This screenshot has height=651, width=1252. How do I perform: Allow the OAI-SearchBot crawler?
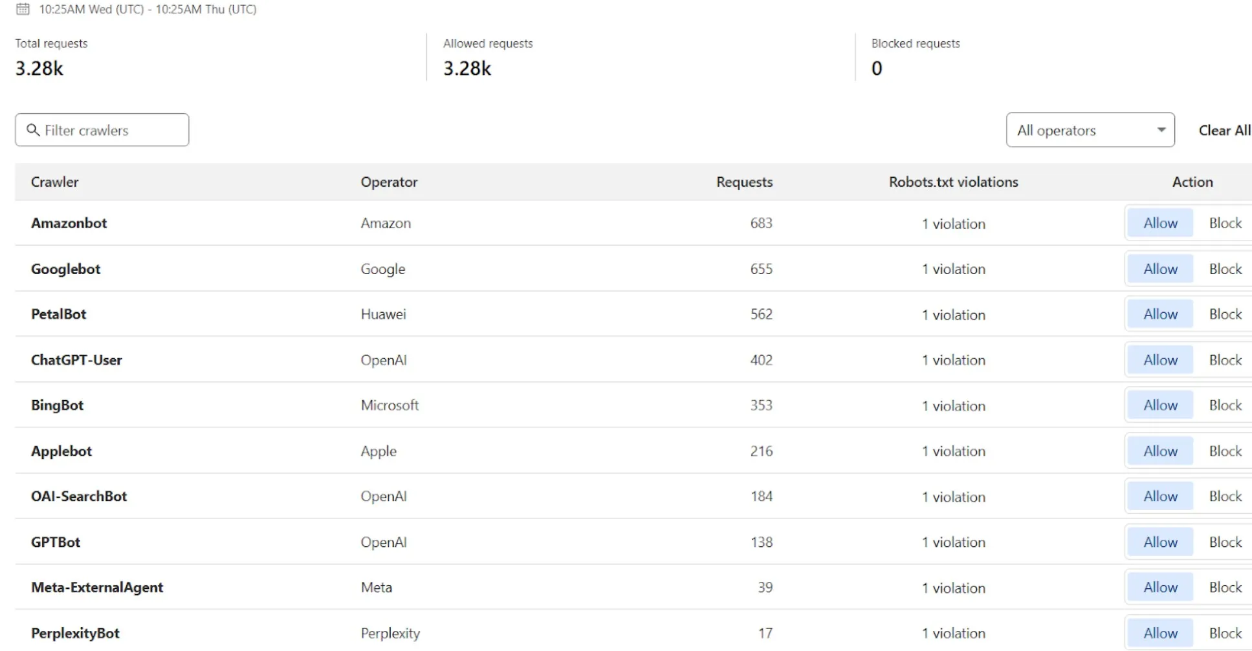click(1159, 496)
